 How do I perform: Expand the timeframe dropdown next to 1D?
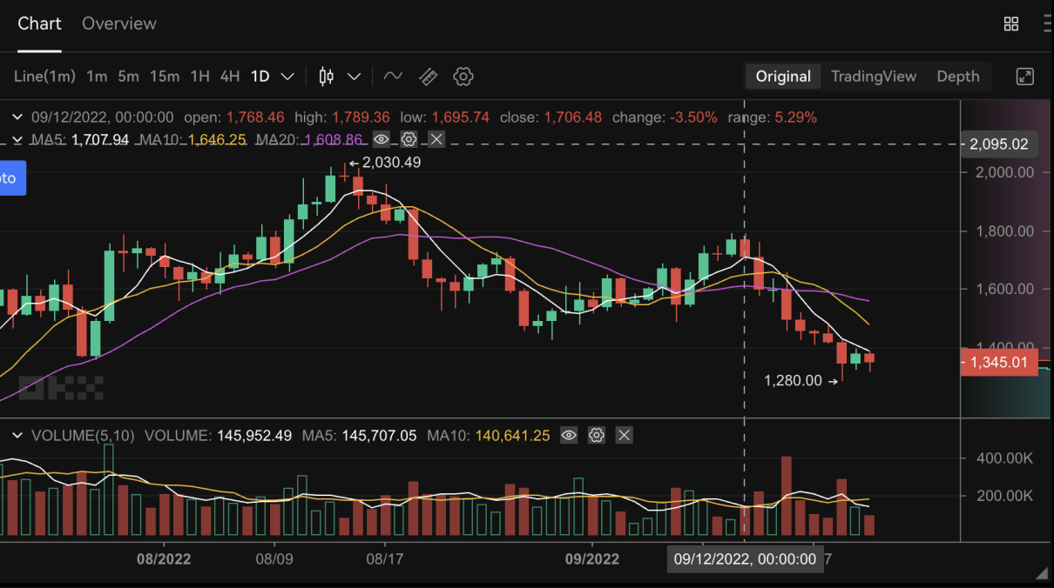click(287, 77)
